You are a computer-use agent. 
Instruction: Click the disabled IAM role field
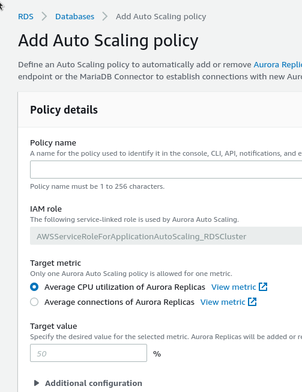coord(166,236)
